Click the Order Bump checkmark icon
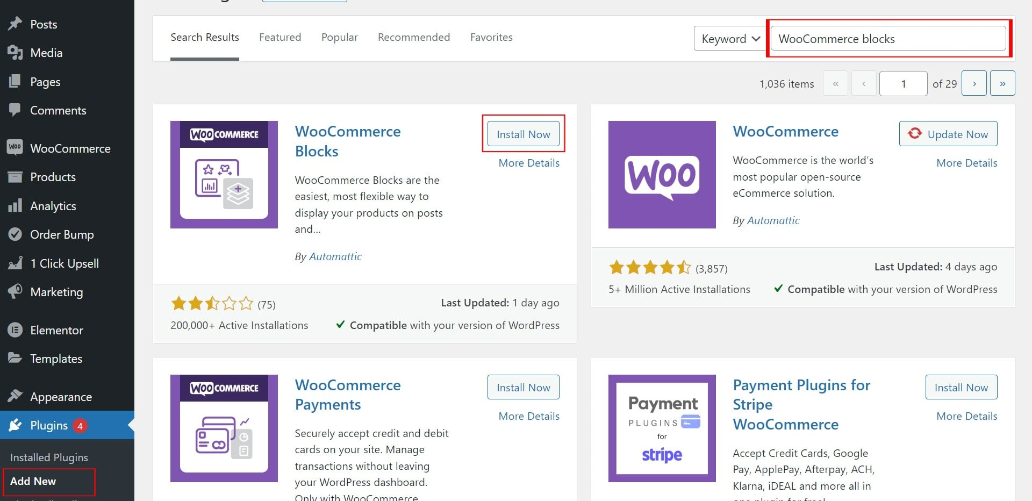The height and width of the screenshot is (501, 1032). 15,234
